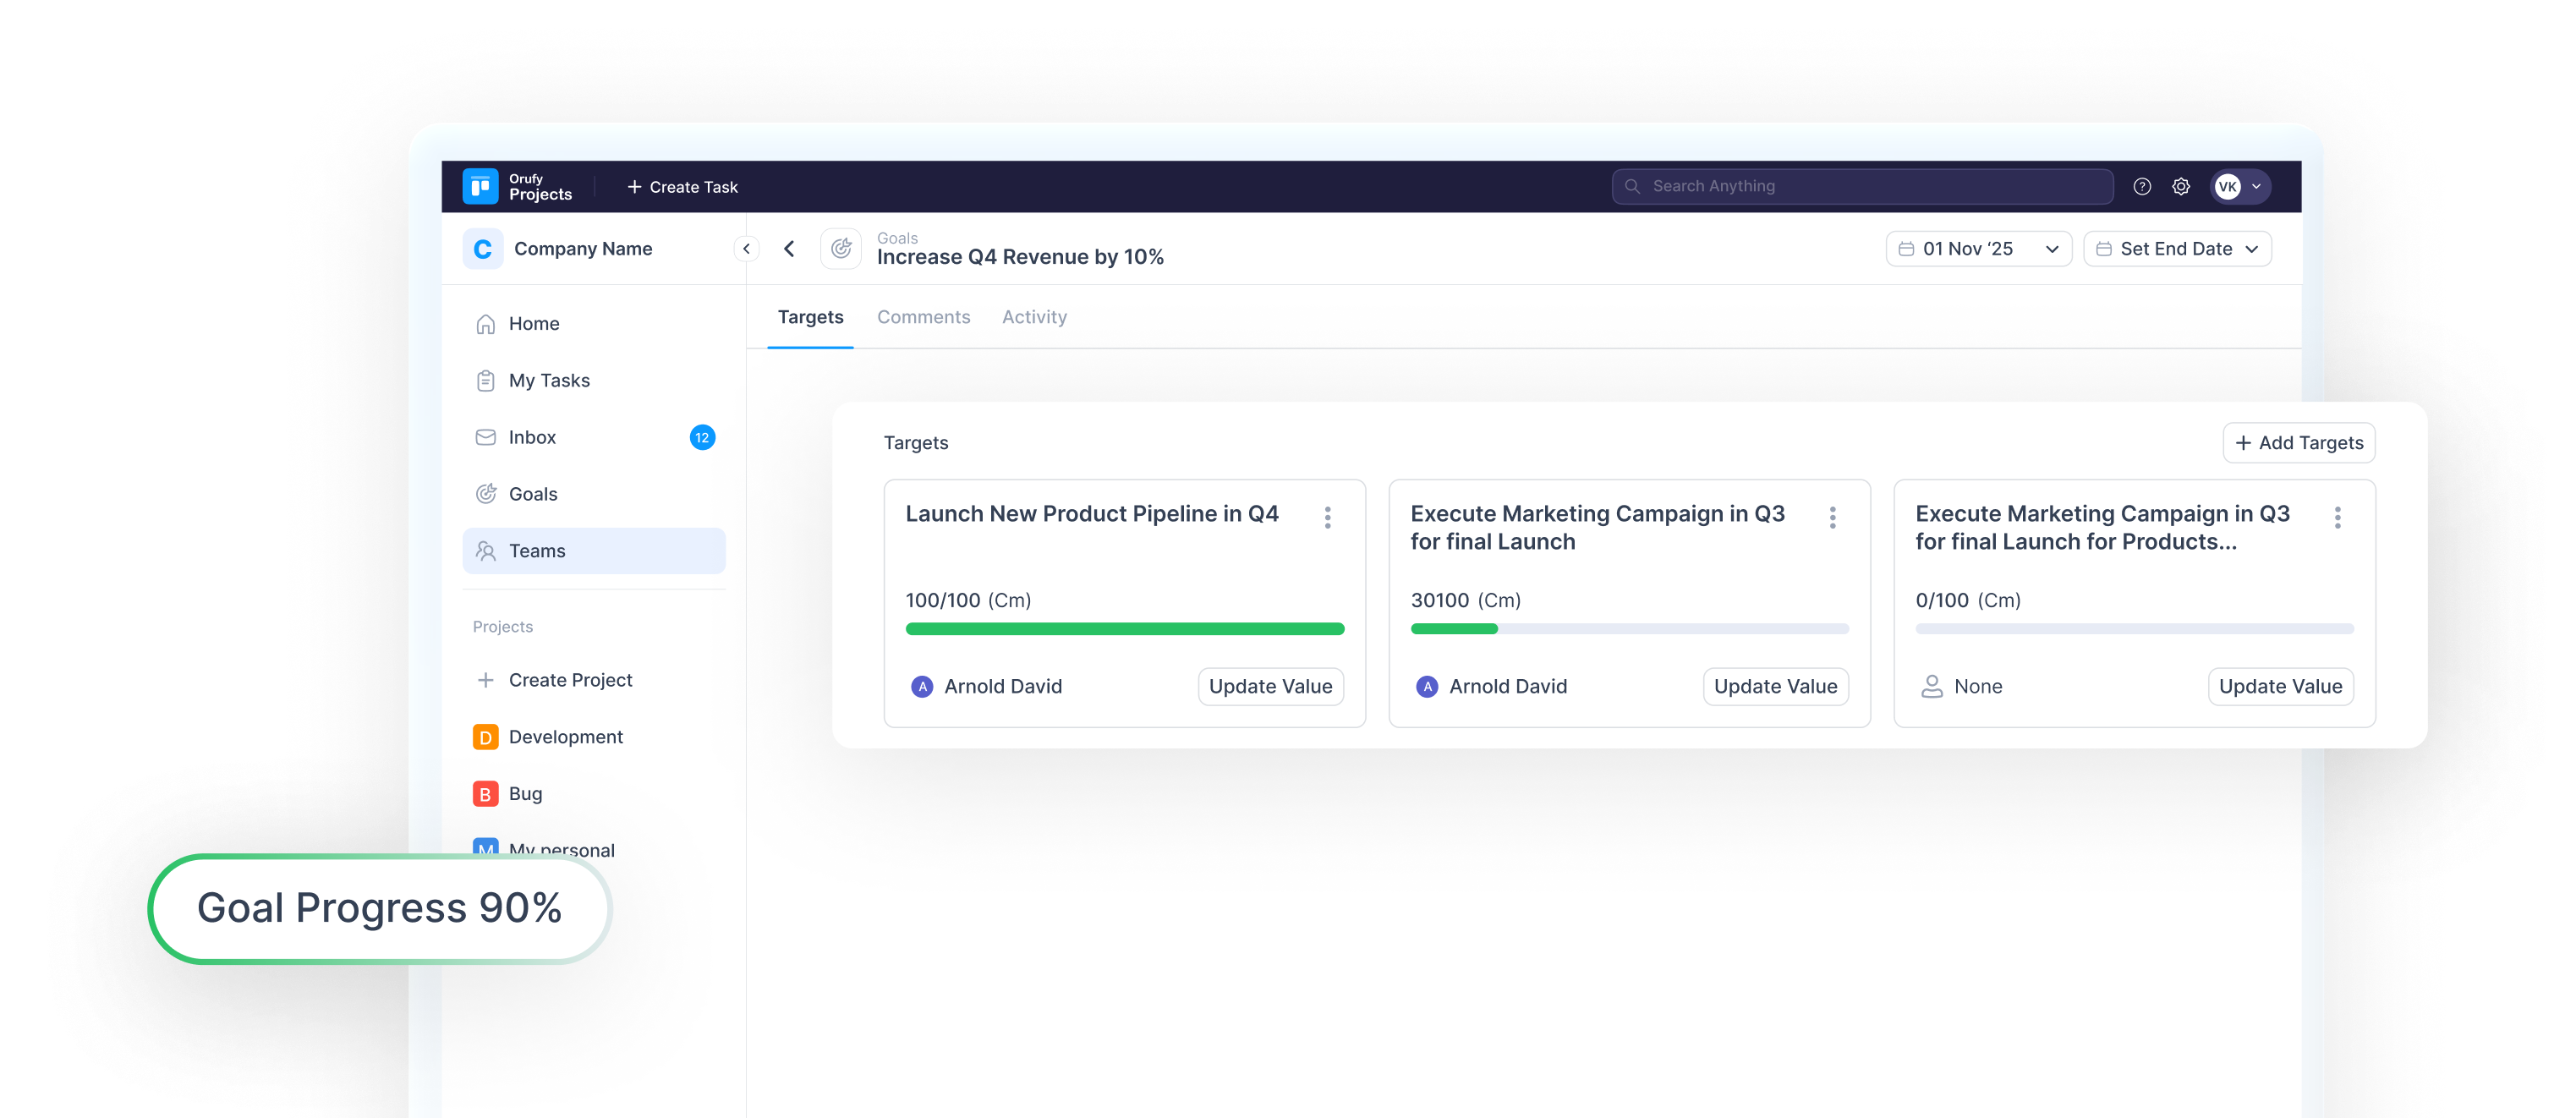Click the goal target icon beside title
The image size is (2576, 1118).
click(x=841, y=249)
